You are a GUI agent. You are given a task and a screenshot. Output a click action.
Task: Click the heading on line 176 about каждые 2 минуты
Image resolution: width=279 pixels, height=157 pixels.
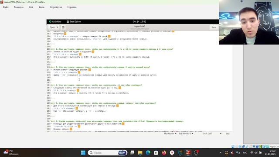101,67
